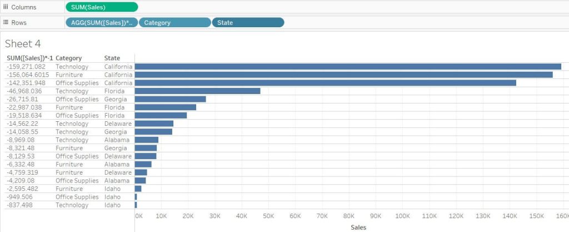Click the Office Supplies Georgia bar
This screenshot has height=232, width=569.
[170, 99]
